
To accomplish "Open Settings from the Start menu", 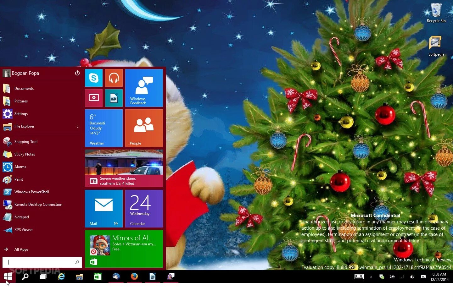I will pyautogui.click(x=42, y=114).
